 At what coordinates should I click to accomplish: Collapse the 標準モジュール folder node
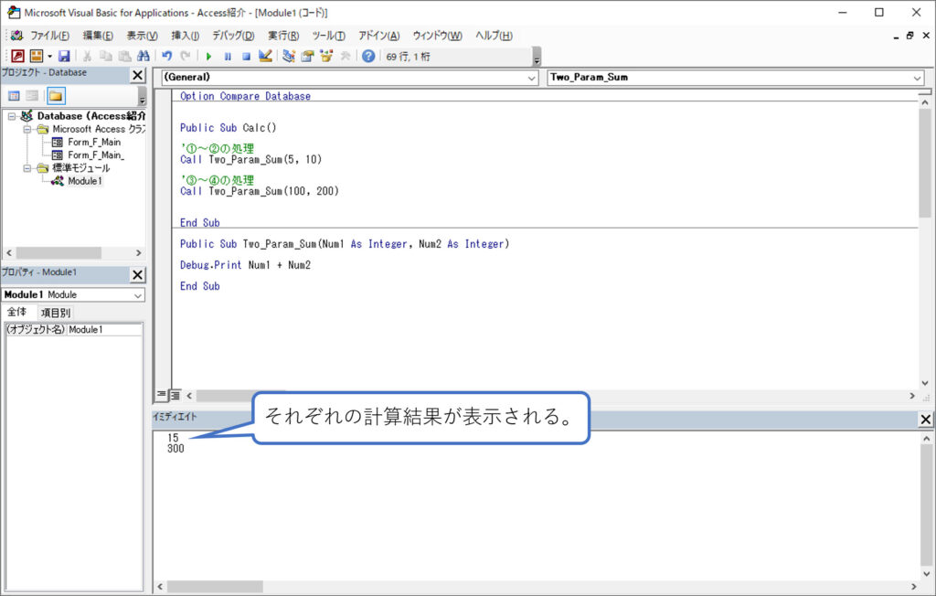[27, 168]
